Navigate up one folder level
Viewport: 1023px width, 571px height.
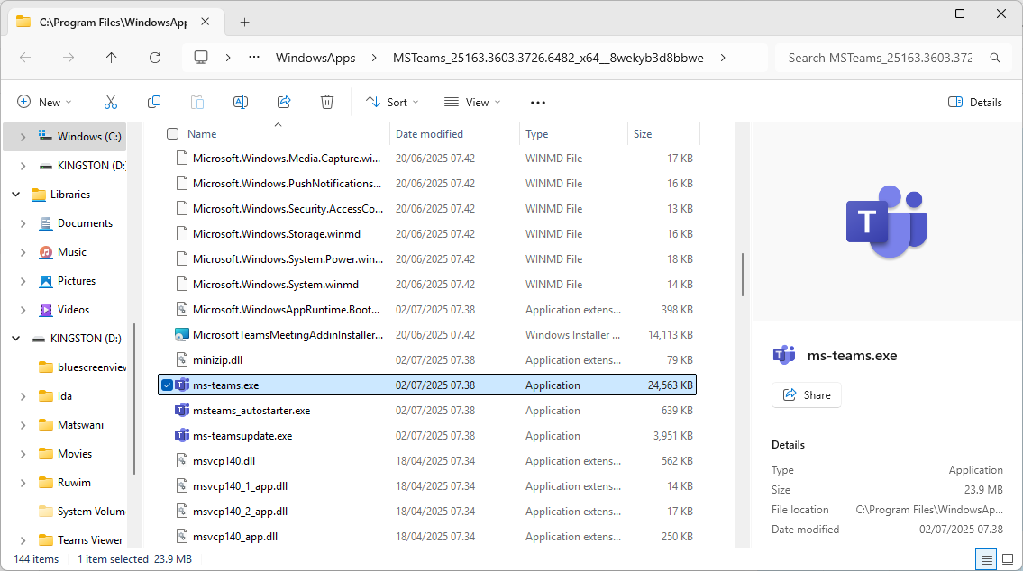tap(111, 57)
